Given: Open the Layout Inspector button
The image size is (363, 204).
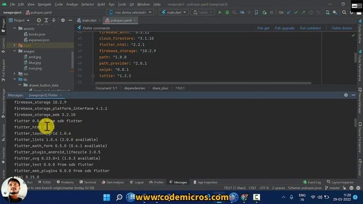Looking at the screenshot, I should pyautogui.click(x=340, y=182).
